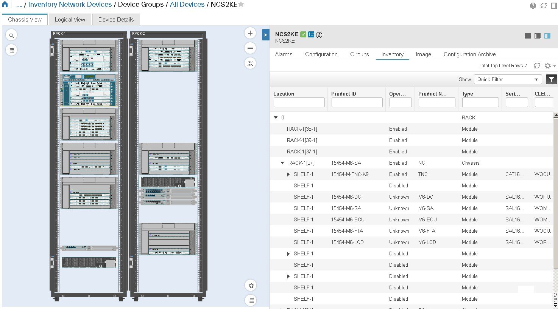Click the top chassis in RACK-1
This screenshot has height=309, width=558.
coord(89,56)
